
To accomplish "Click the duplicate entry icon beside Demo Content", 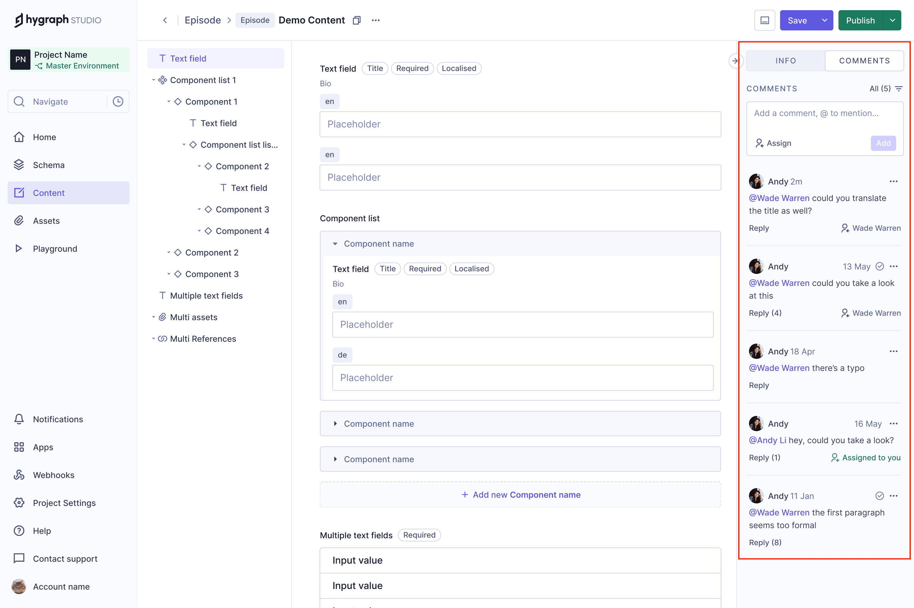I will click(357, 20).
